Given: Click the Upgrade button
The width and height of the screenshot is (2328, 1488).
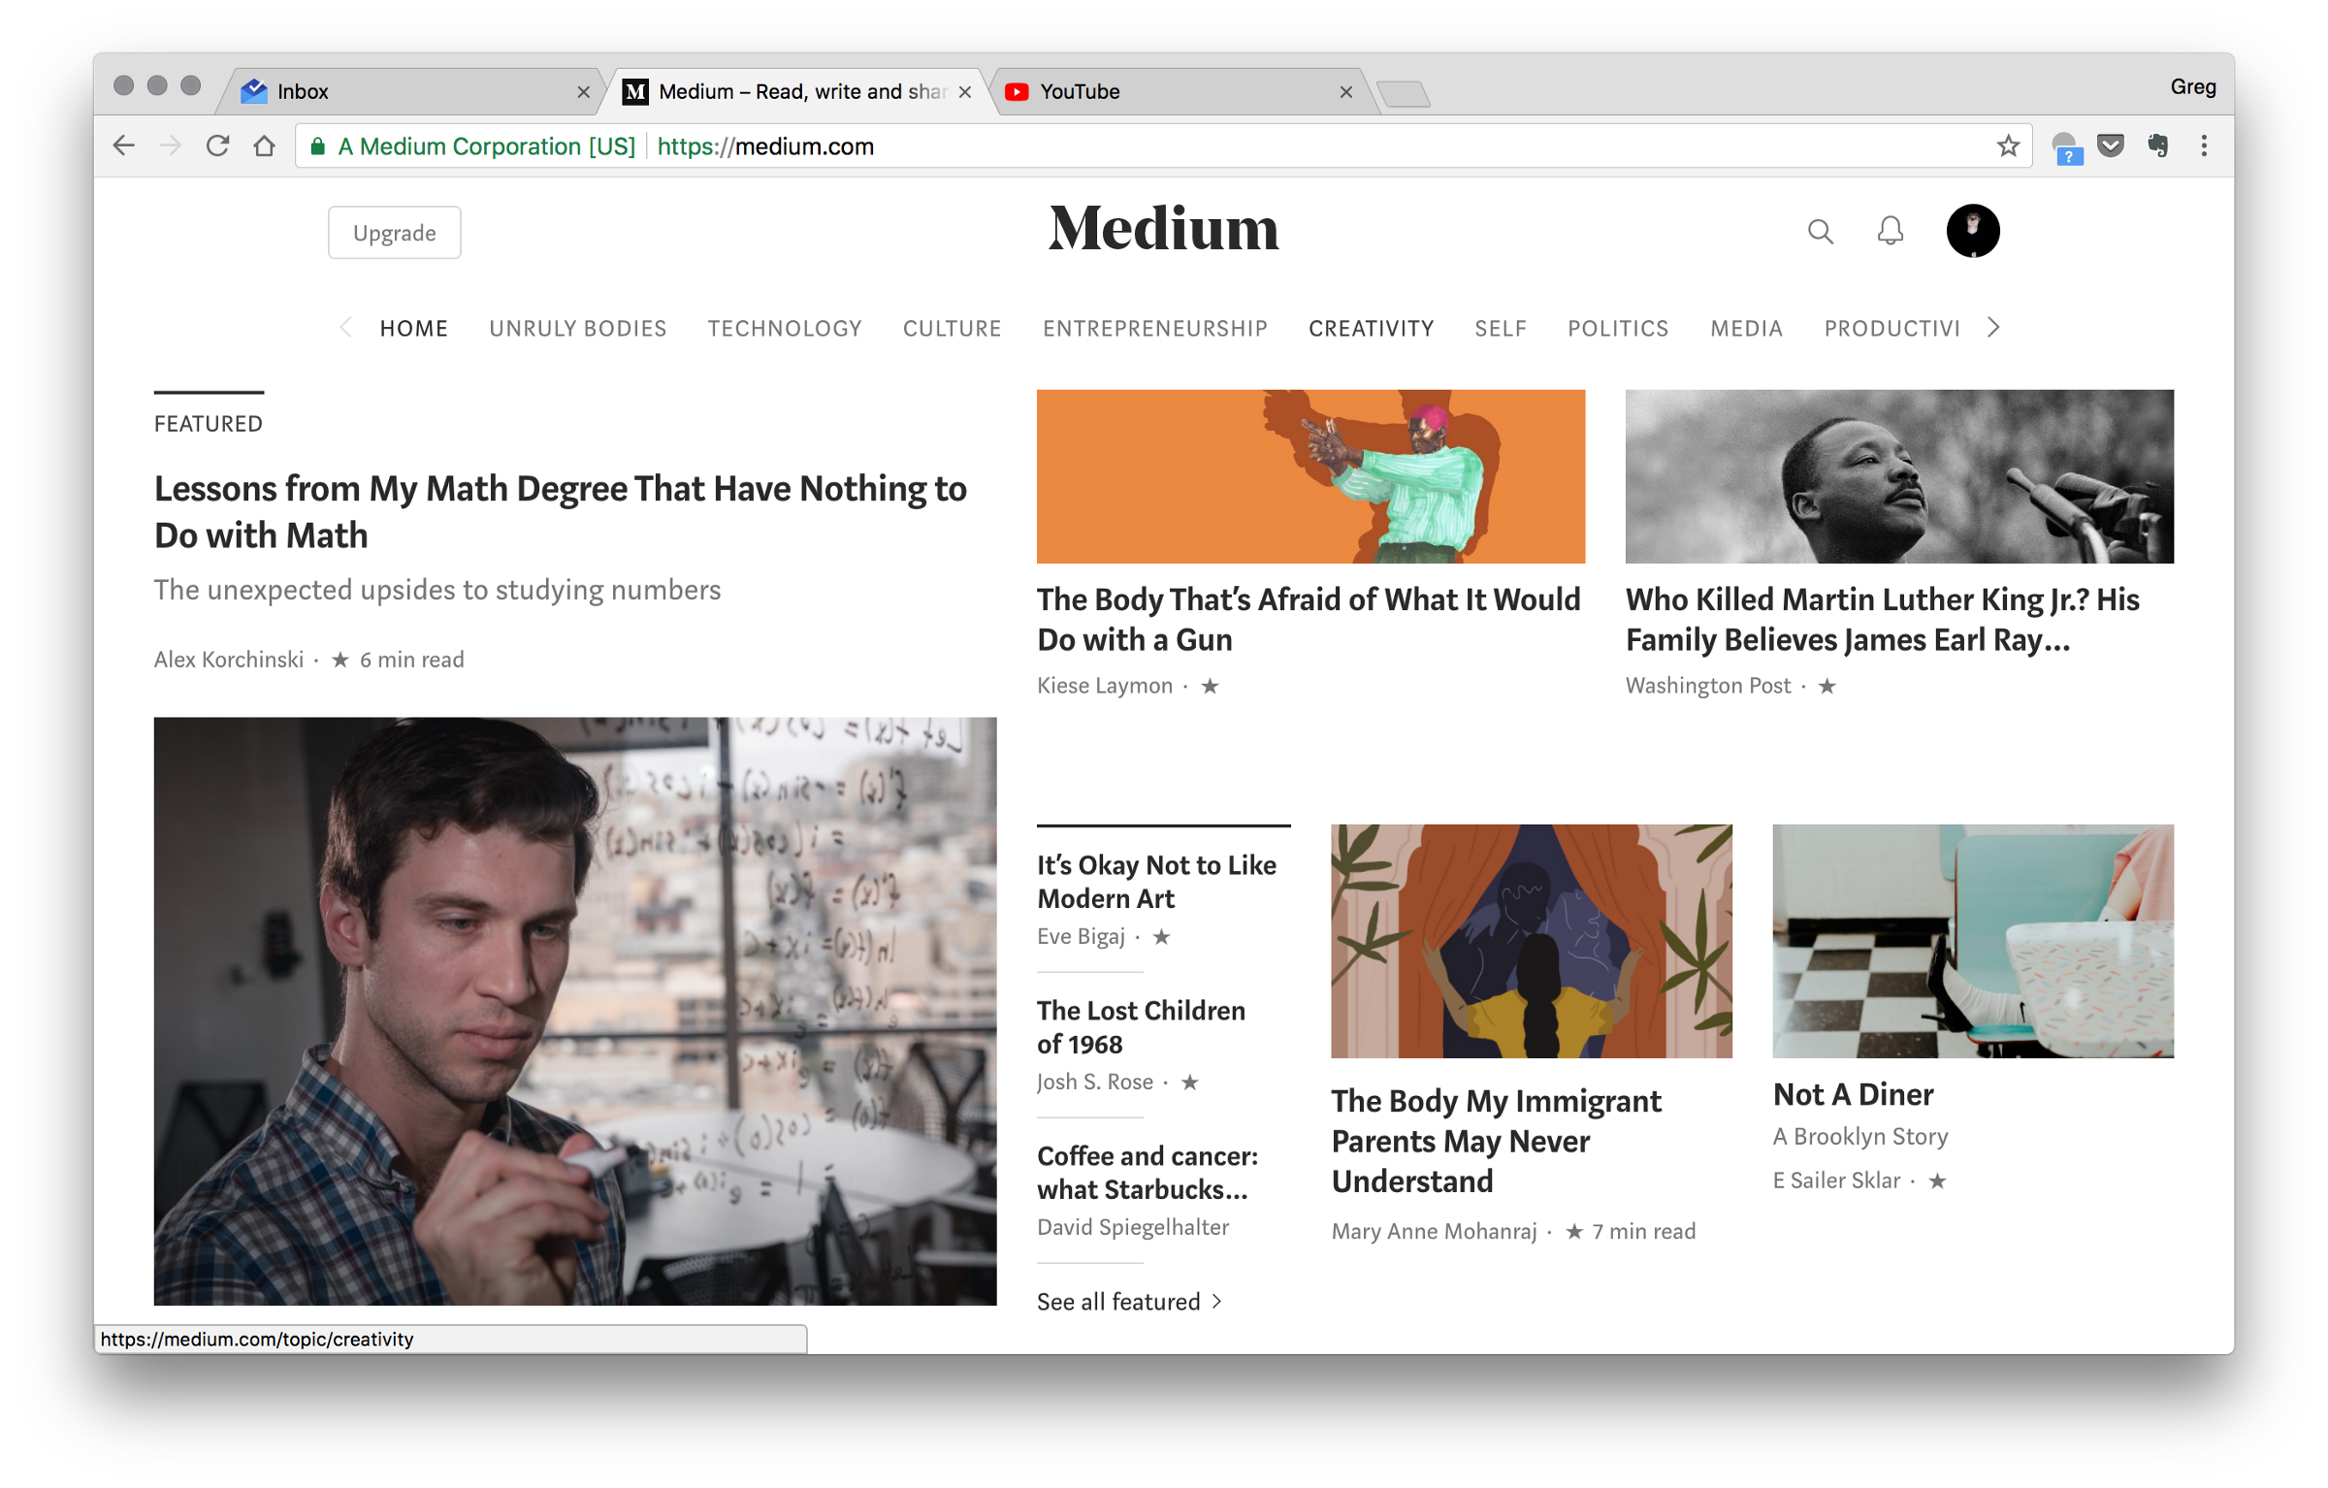Looking at the screenshot, I should 394,233.
